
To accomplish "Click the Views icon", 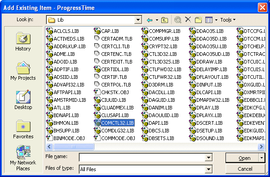I will 209,20.
